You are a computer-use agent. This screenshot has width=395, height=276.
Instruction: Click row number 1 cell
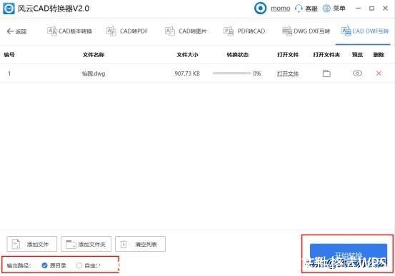tap(9, 73)
